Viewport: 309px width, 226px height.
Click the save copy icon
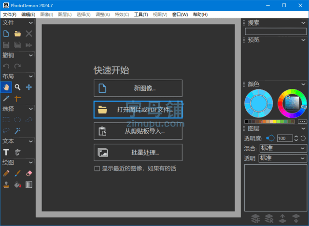[17, 45]
